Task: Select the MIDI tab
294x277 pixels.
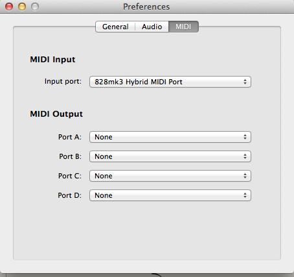Action: point(183,27)
